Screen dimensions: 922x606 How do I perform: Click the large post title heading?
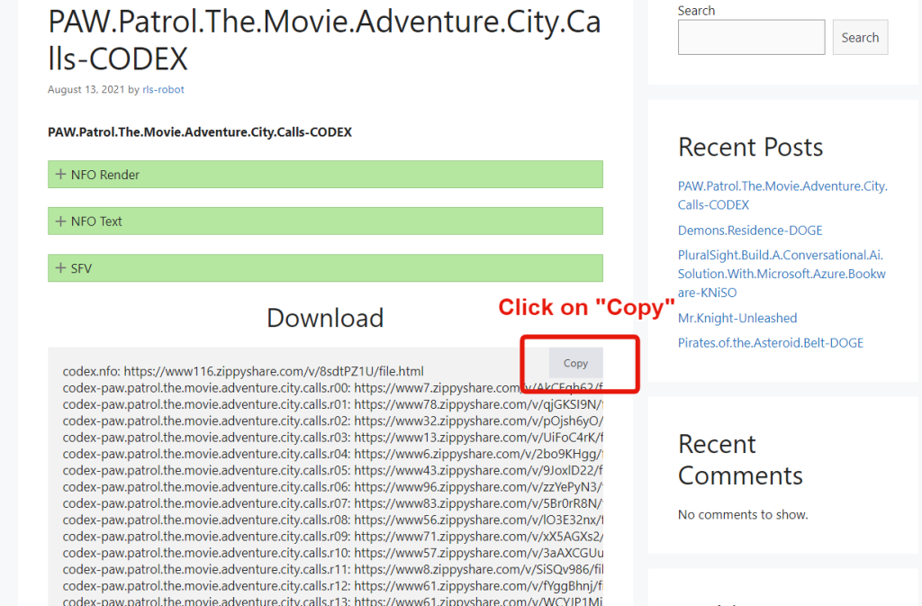coord(324,40)
